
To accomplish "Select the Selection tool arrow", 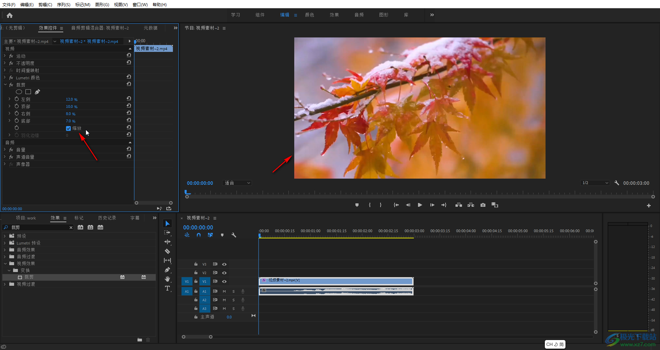I will [167, 224].
